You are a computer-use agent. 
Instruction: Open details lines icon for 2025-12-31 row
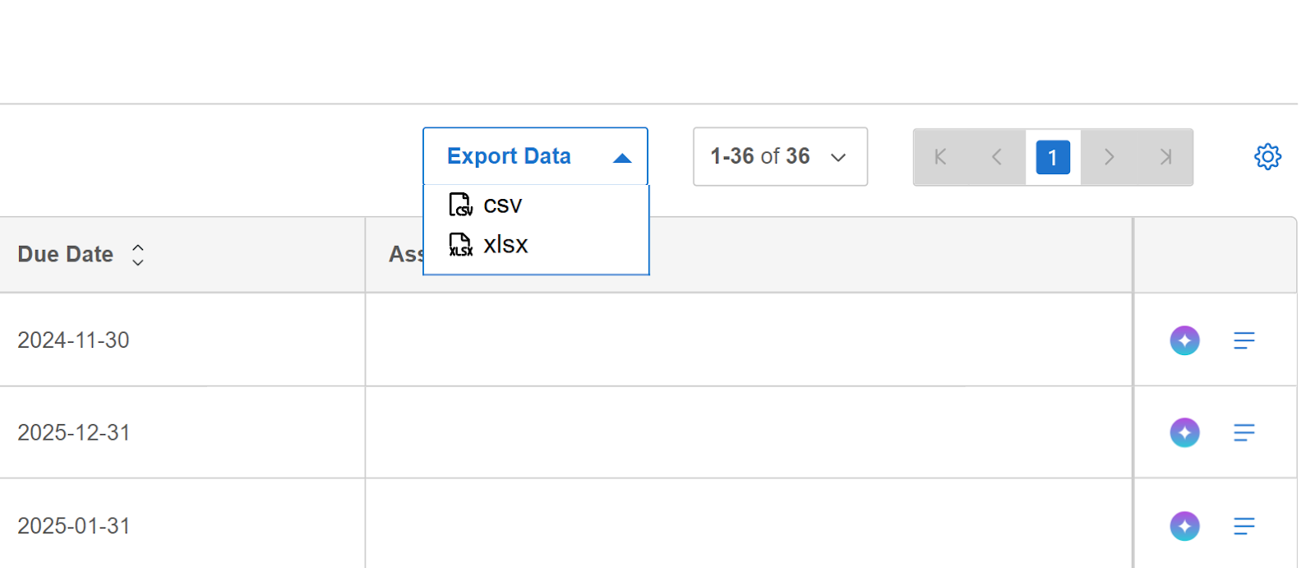1244,432
